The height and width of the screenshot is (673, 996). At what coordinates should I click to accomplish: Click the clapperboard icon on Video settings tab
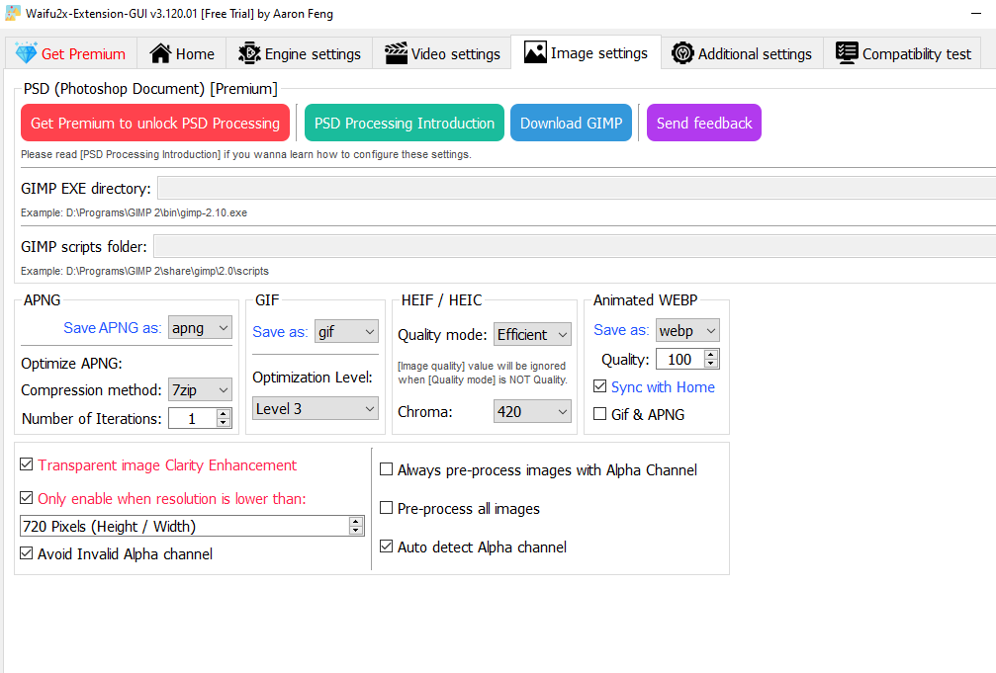point(396,53)
